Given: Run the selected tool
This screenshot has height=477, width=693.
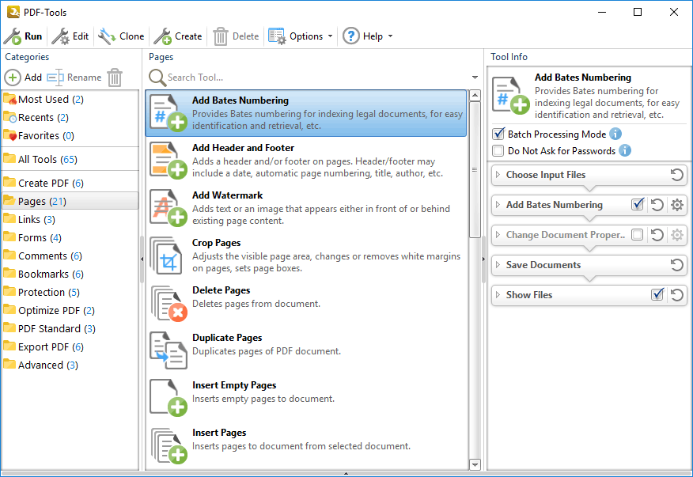Looking at the screenshot, I should [x=23, y=36].
